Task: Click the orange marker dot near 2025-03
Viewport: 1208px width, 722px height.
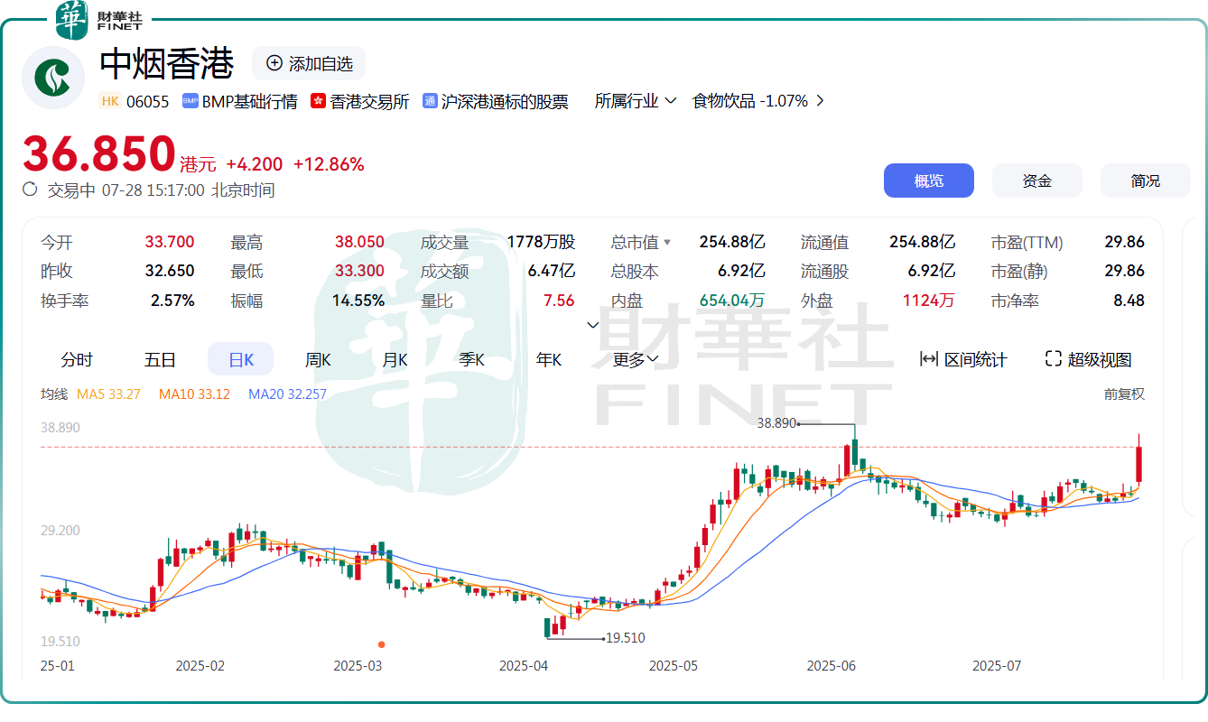Action: (382, 644)
